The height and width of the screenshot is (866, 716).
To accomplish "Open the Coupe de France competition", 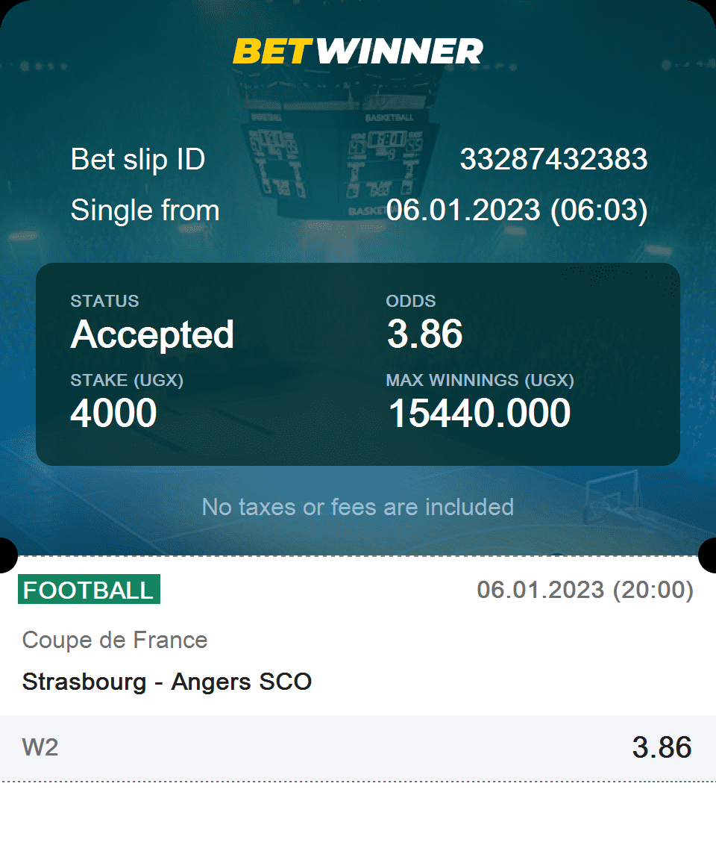I will pyautogui.click(x=115, y=640).
